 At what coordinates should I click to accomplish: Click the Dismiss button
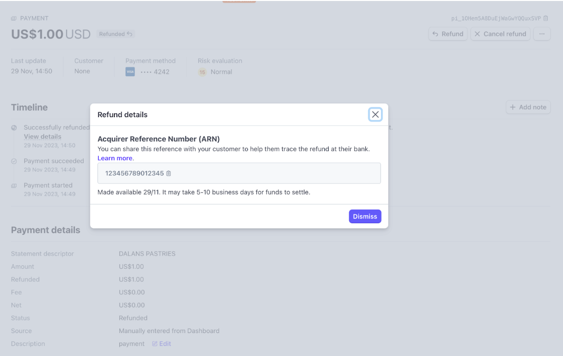pos(365,216)
